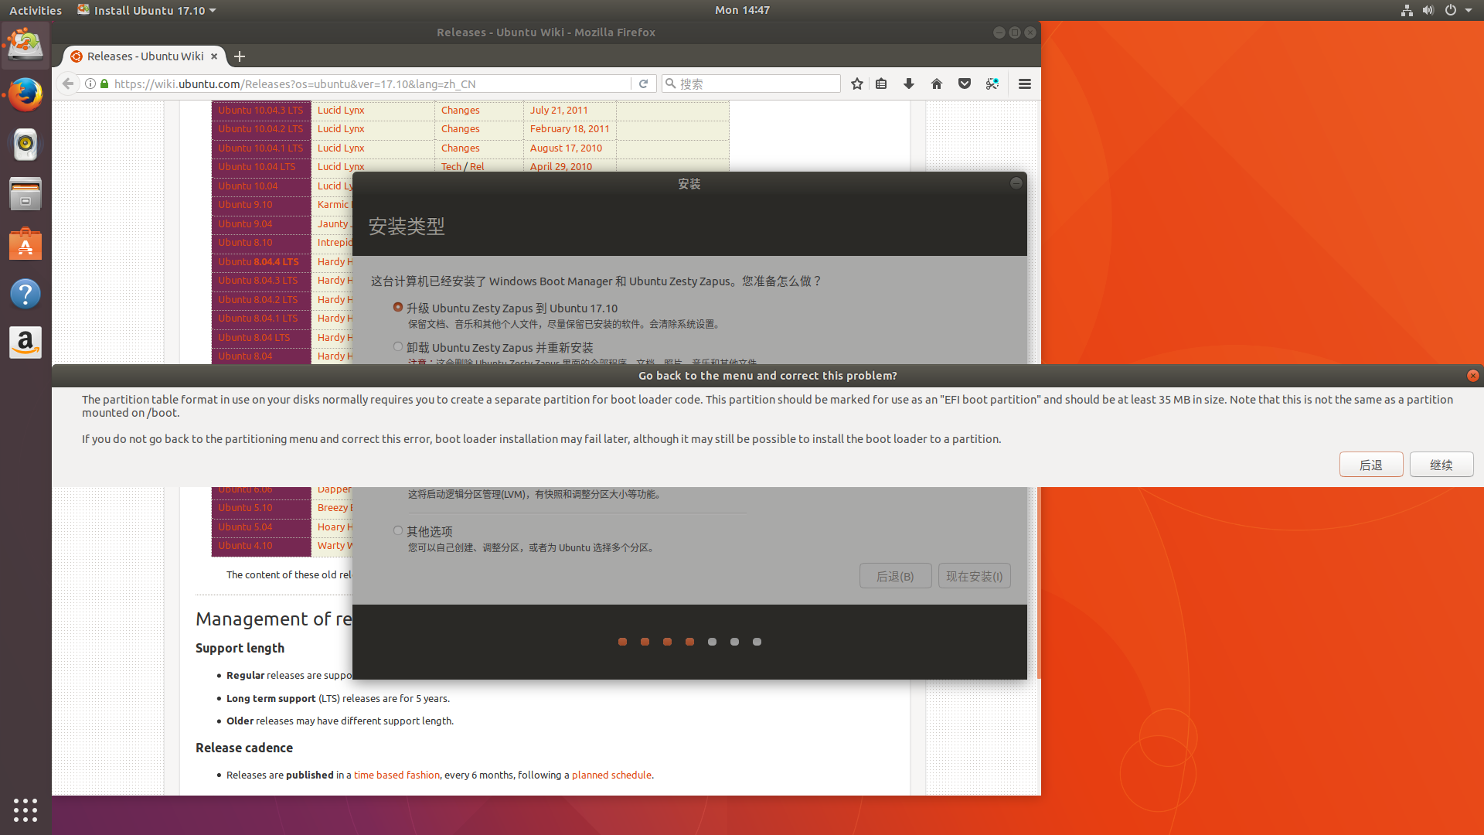Click the Firefox back arrow

coord(68,83)
